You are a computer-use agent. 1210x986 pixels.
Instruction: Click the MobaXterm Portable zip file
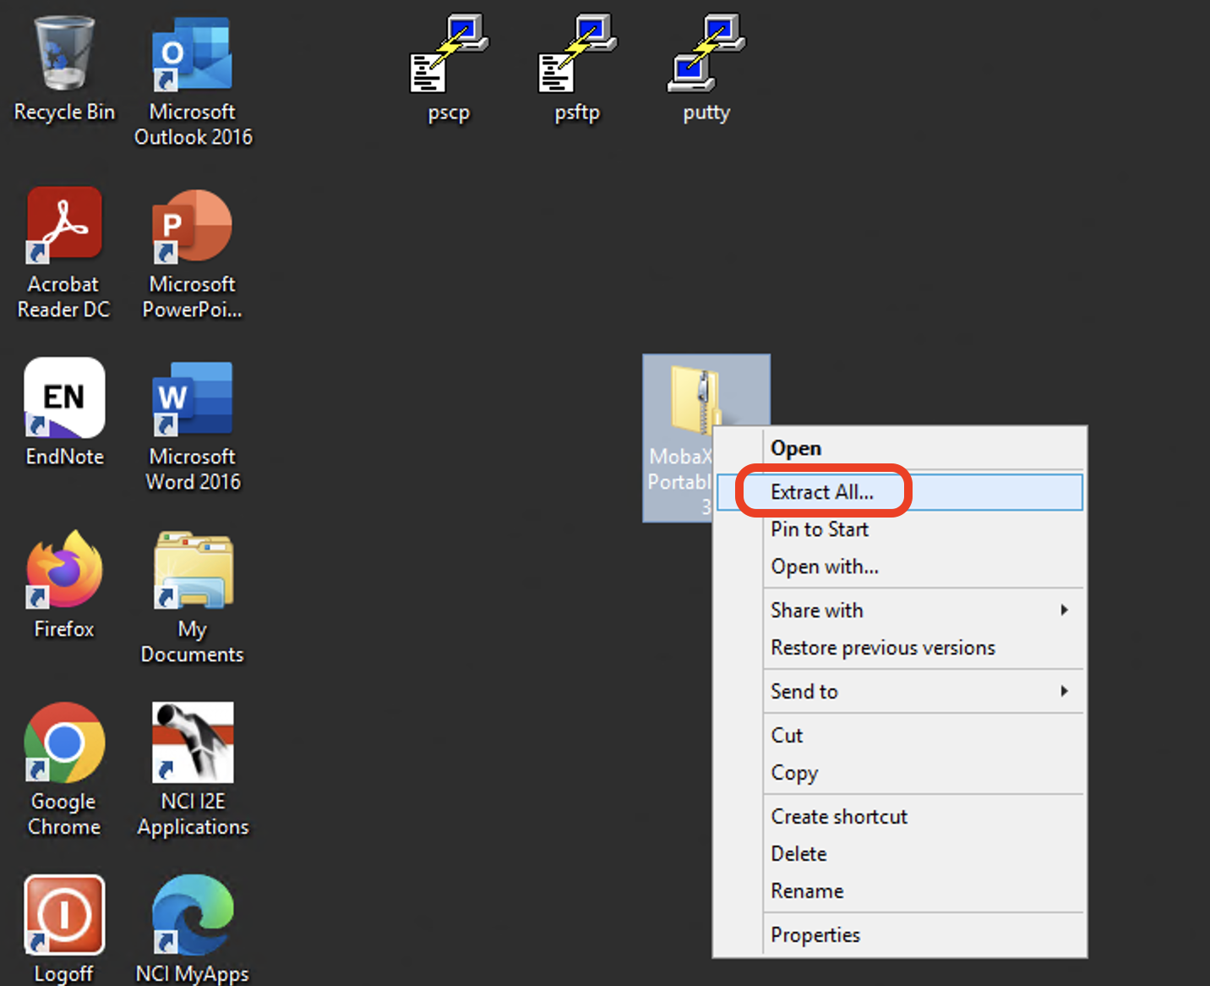tap(695, 397)
